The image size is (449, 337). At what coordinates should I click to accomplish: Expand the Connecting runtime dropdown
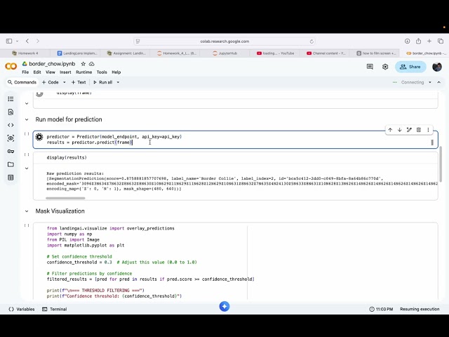pyautogui.click(x=430, y=82)
